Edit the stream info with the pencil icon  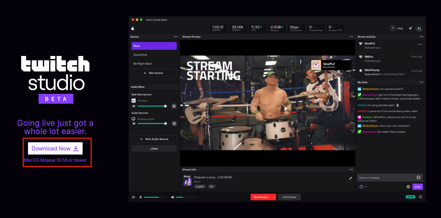(351, 178)
